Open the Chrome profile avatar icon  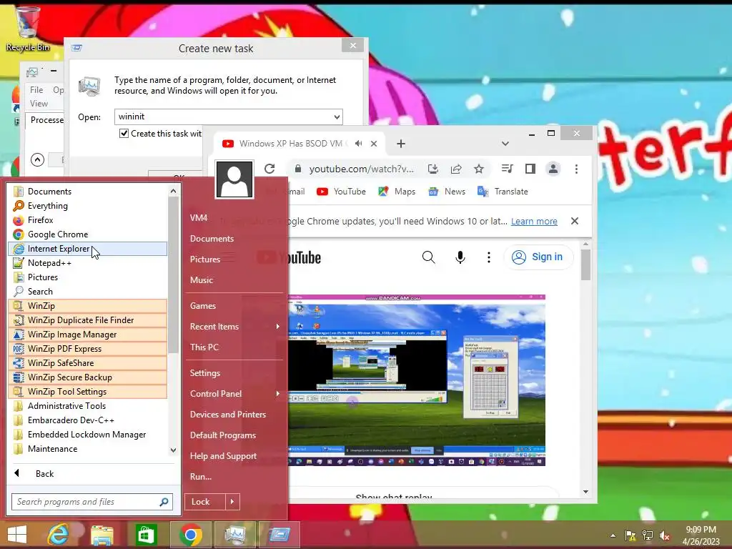(x=553, y=169)
